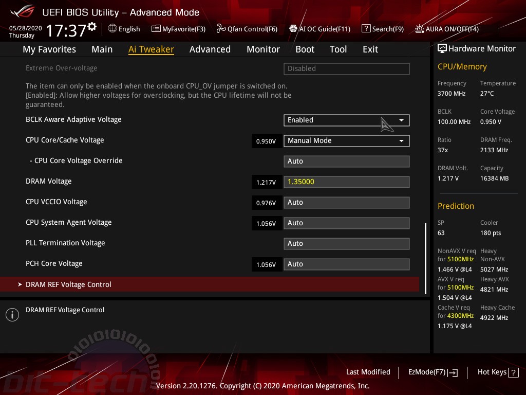Click the 1.217V DRAM voltage reading
This screenshot has width=526, height=395.
[x=266, y=183]
